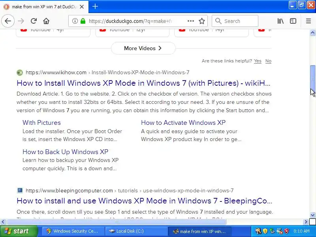316x237 pixels.
Task: Answer Yes to links helpful question
Action: point(258,61)
